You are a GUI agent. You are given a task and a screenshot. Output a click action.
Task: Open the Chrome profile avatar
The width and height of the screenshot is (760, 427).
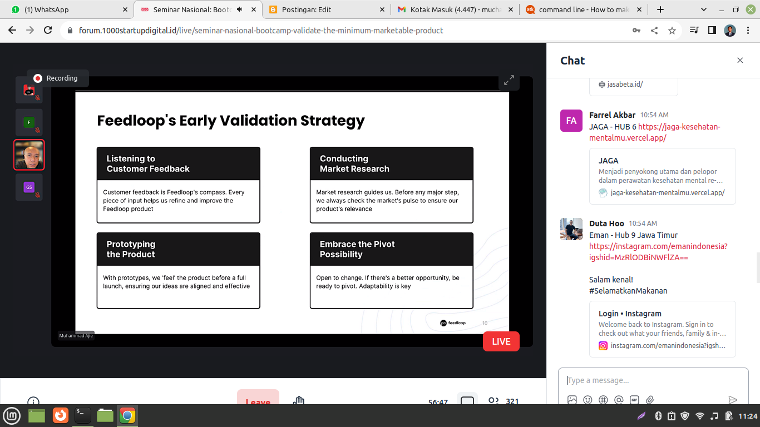[730, 31]
